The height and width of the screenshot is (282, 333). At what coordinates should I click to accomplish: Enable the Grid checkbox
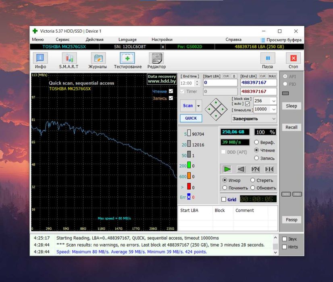224,199
